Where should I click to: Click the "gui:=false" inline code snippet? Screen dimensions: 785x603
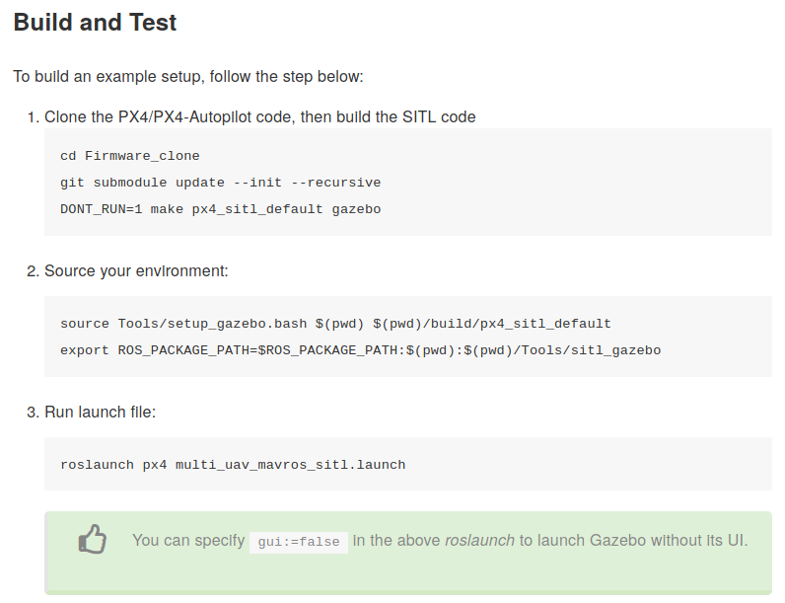point(298,542)
